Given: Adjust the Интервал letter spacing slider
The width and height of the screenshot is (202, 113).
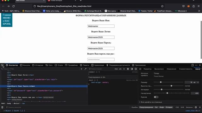Looking at the screenshot, I should 168,89.
